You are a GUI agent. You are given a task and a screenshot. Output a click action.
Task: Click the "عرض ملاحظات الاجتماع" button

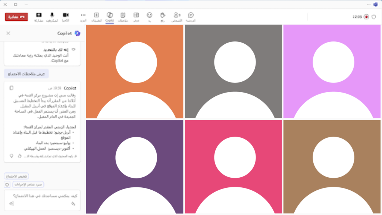pyautogui.click(x=26, y=74)
